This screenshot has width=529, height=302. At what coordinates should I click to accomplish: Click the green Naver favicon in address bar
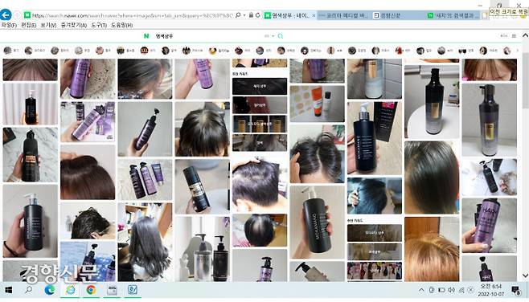click(x=27, y=15)
